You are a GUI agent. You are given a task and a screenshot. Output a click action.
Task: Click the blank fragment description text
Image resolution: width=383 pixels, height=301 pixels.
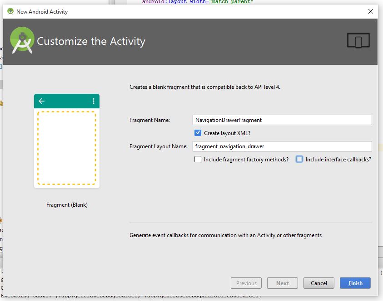click(204, 87)
